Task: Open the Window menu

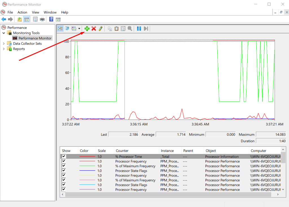Action: (x=50, y=12)
